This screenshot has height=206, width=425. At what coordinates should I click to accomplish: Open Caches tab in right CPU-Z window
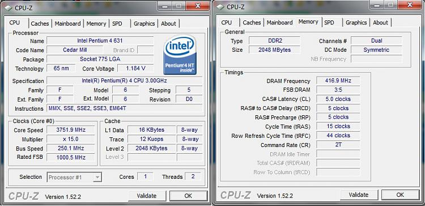point(252,23)
